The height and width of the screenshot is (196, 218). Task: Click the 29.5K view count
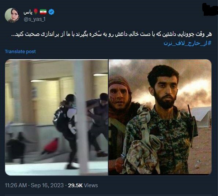click(75, 185)
